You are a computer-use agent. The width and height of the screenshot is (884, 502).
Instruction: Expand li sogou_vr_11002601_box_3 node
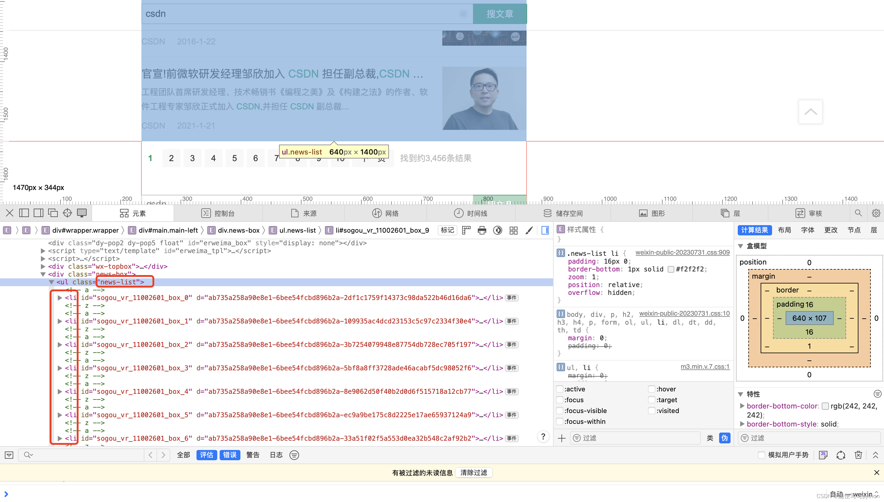(x=60, y=368)
